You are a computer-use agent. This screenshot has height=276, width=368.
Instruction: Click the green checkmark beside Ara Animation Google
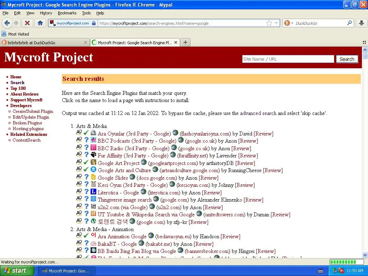(x=86, y=236)
